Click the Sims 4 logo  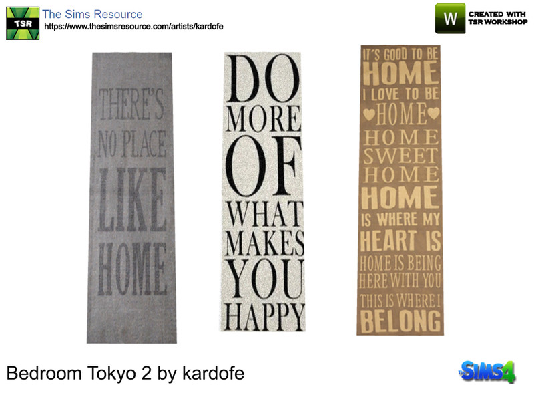coord(487,372)
